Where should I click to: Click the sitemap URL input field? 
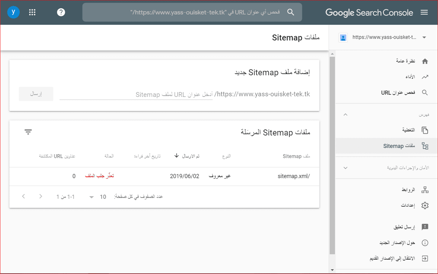(136, 94)
